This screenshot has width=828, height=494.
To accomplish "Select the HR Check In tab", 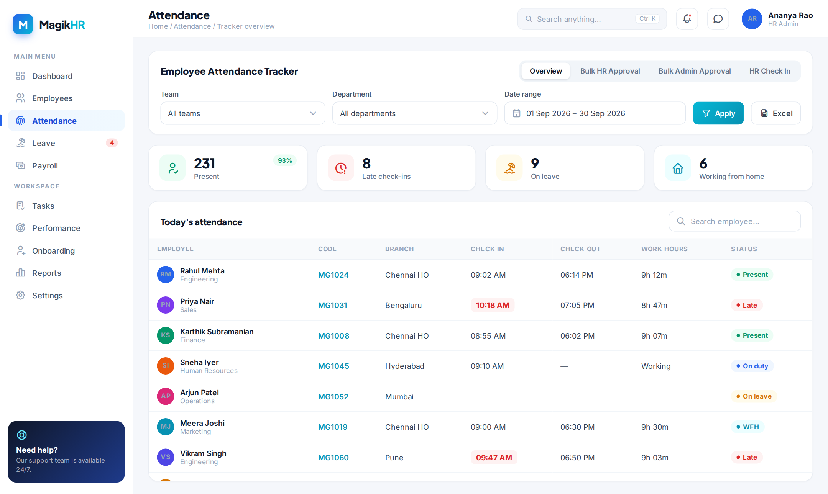I will [770, 71].
